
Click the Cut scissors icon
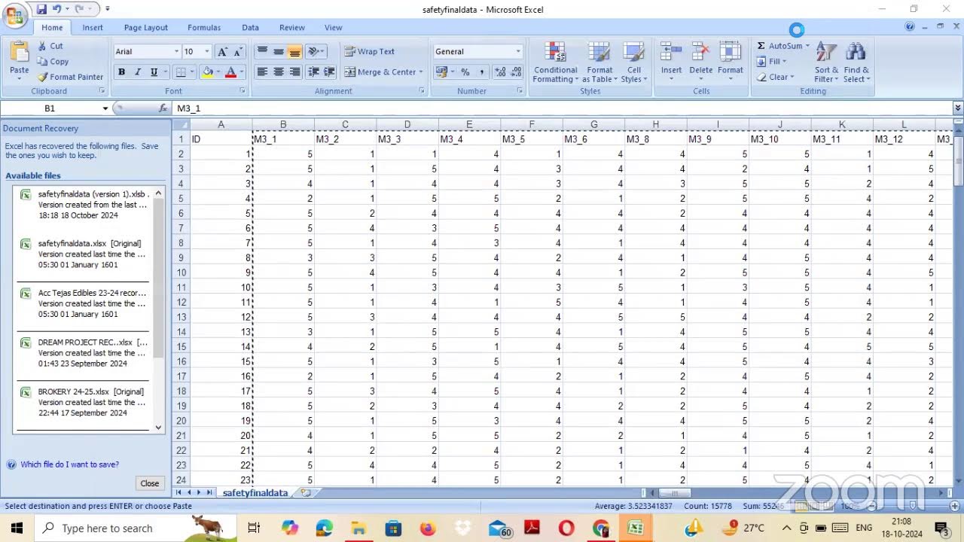43,46
